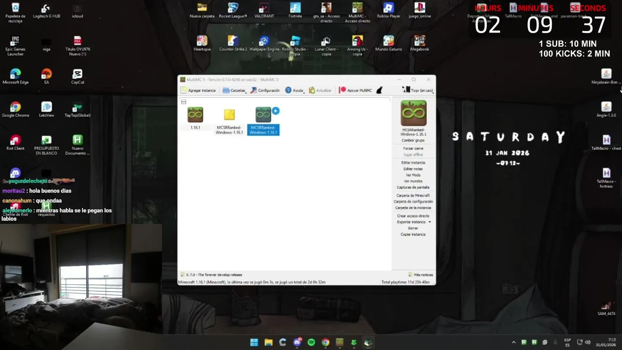Open Discord from the taskbar
Screen dimensions: 622x350
click(x=297, y=342)
